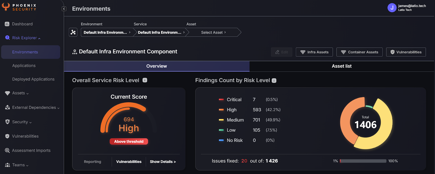Screen dimensions: 435x174
Task: Click the environment hierarchy icon in breadcrumb
Action: point(73,32)
